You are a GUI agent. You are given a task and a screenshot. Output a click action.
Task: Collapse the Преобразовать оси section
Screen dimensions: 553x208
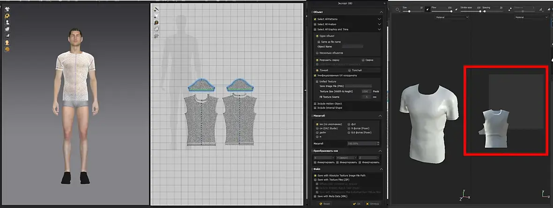[380, 151]
